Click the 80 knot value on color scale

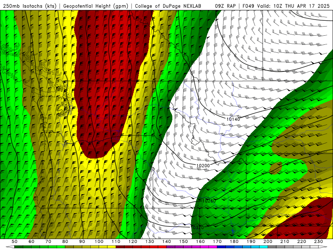(65, 242)
